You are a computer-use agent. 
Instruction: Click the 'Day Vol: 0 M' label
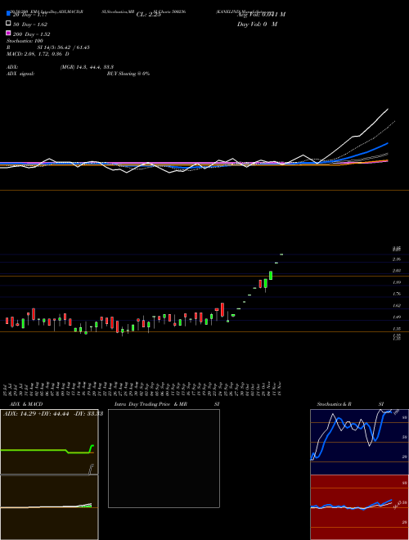coord(257,25)
